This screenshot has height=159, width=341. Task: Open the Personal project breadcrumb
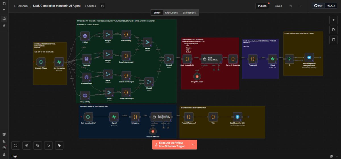coord(21,6)
